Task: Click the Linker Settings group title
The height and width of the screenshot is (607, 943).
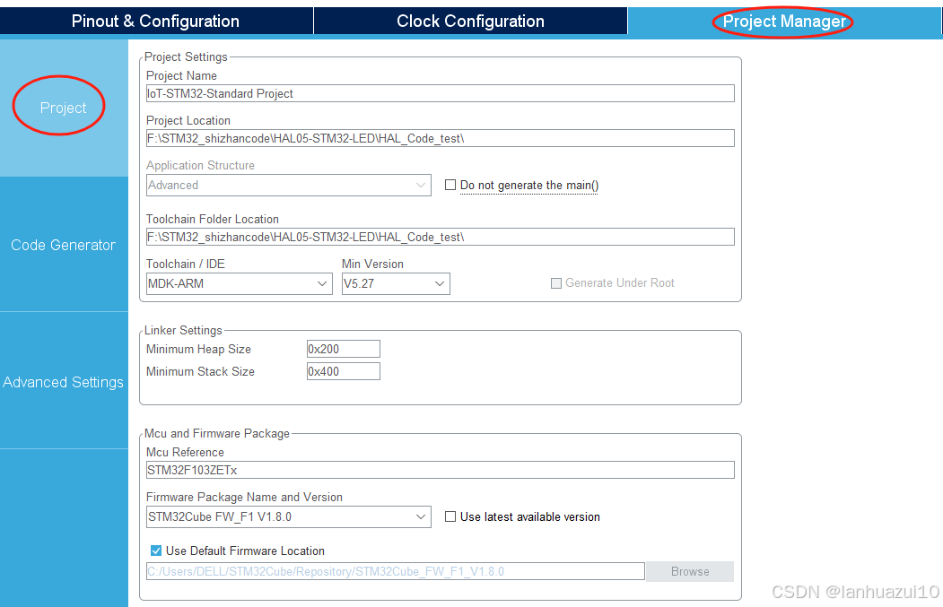Action: click(x=183, y=330)
